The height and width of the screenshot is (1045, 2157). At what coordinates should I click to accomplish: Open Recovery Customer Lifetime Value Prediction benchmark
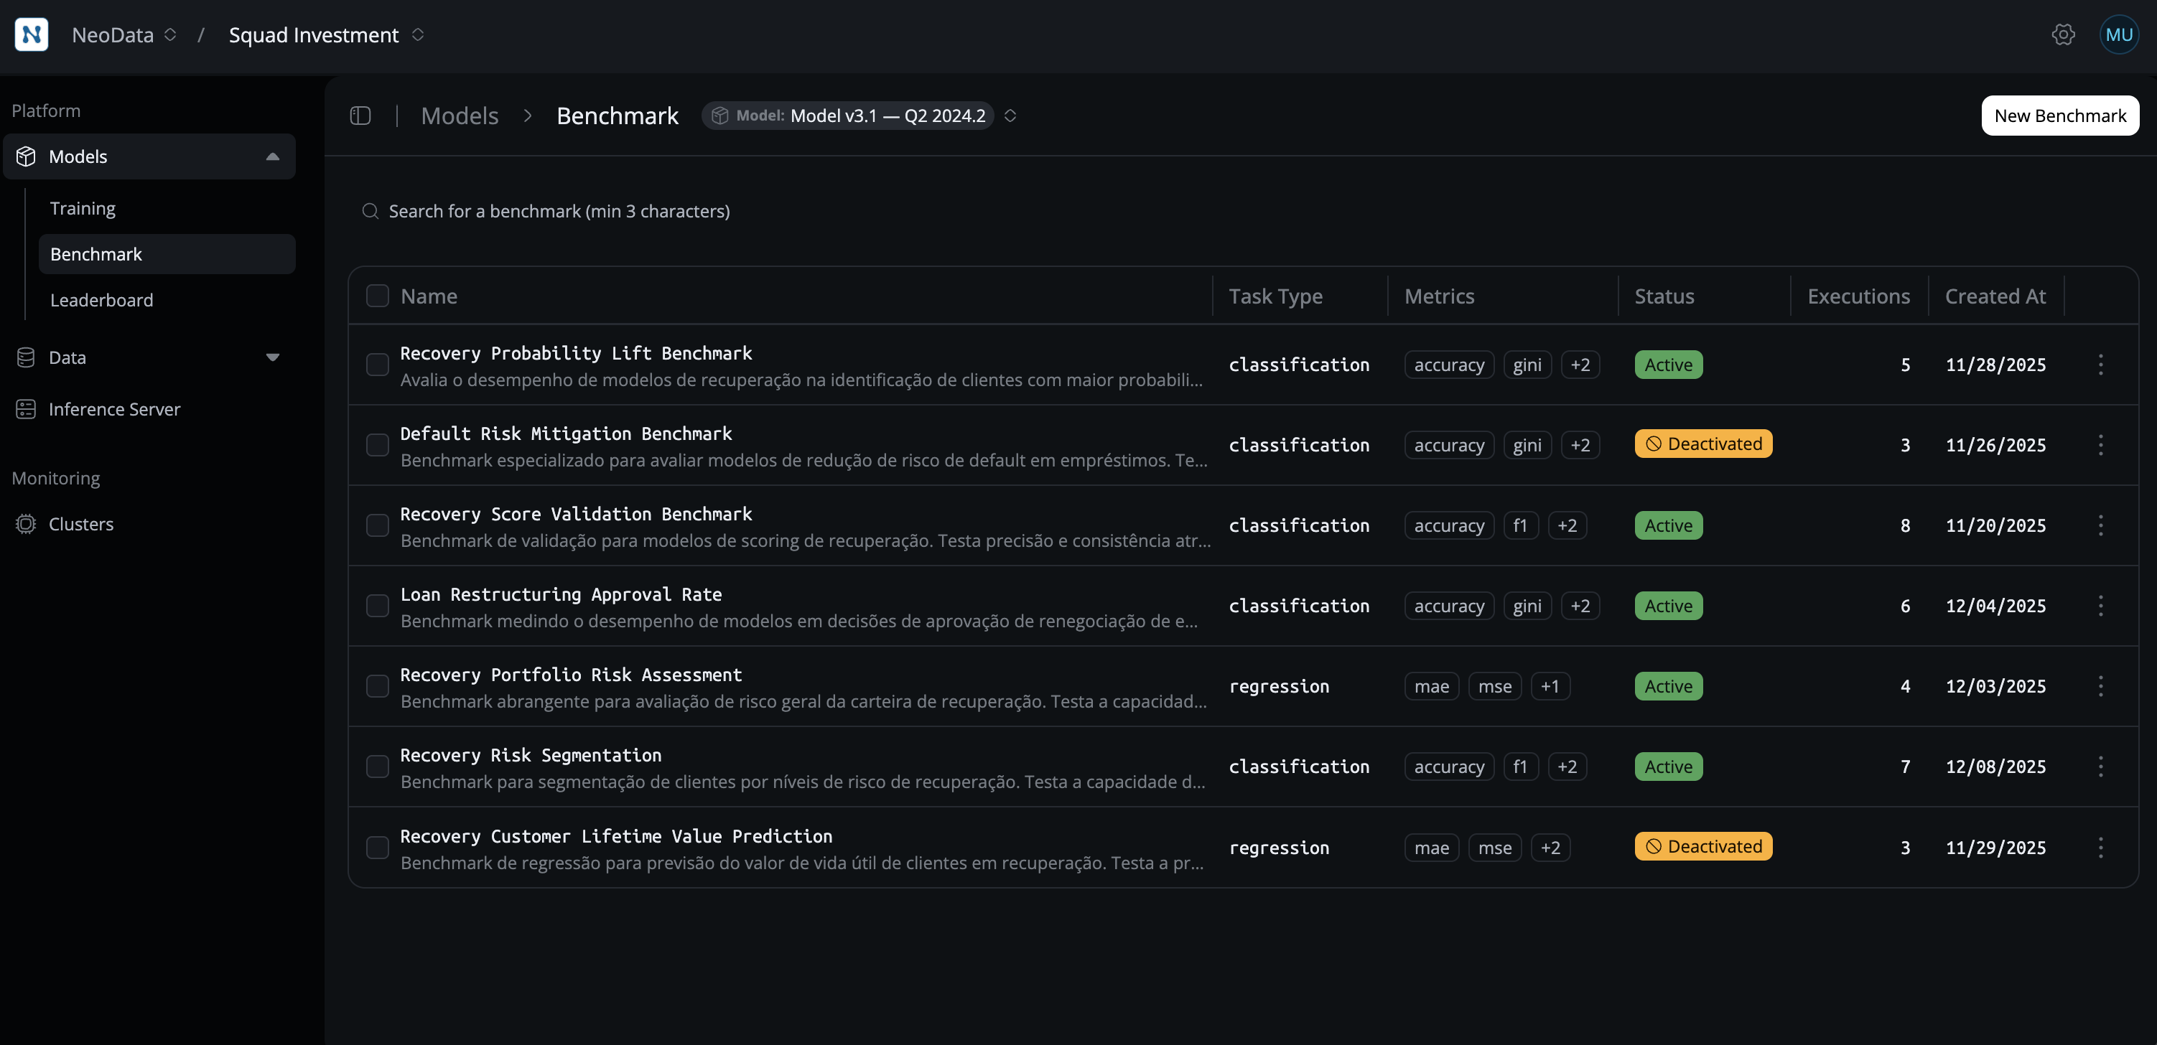pos(616,836)
